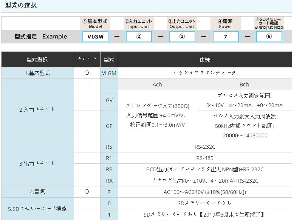The height and width of the screenshot is (223, 294).
Task: Select the ③ output unit box
Action: (182, 37)
